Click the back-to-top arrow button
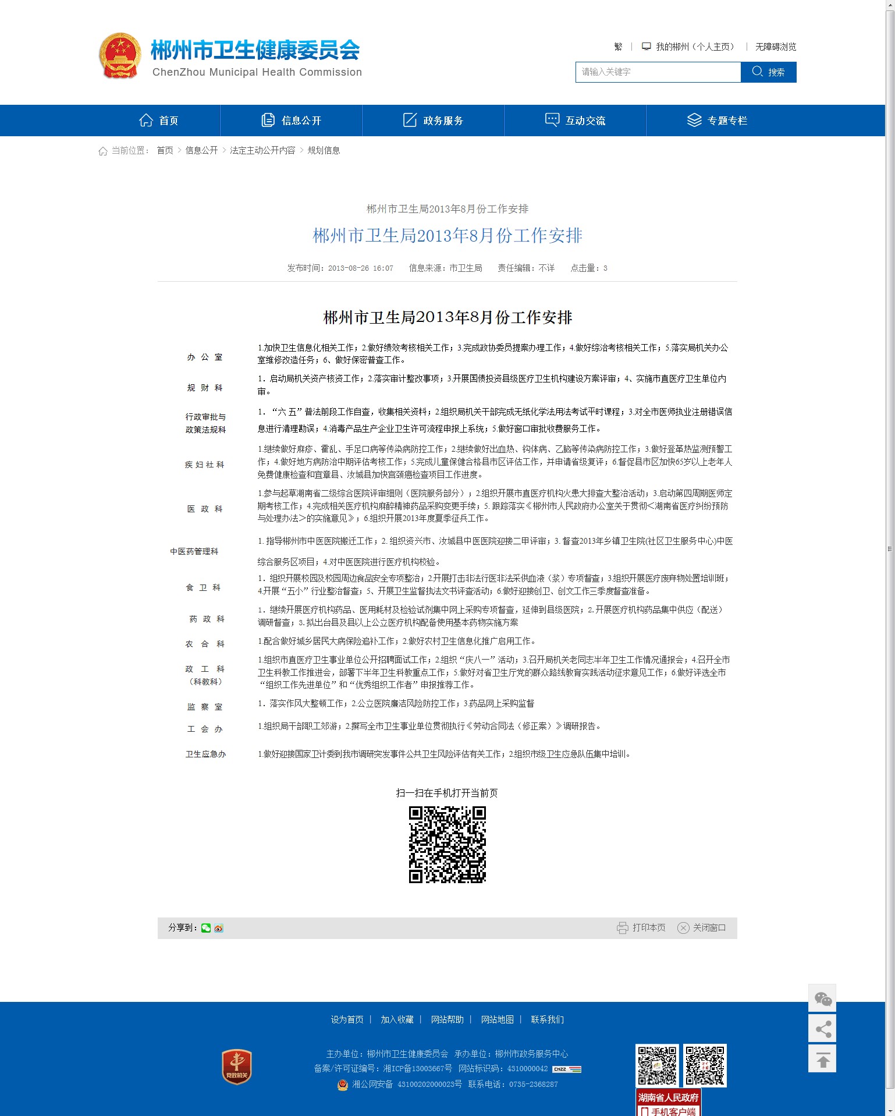This screenshot has height=1116, width=895. (822, 1060)
